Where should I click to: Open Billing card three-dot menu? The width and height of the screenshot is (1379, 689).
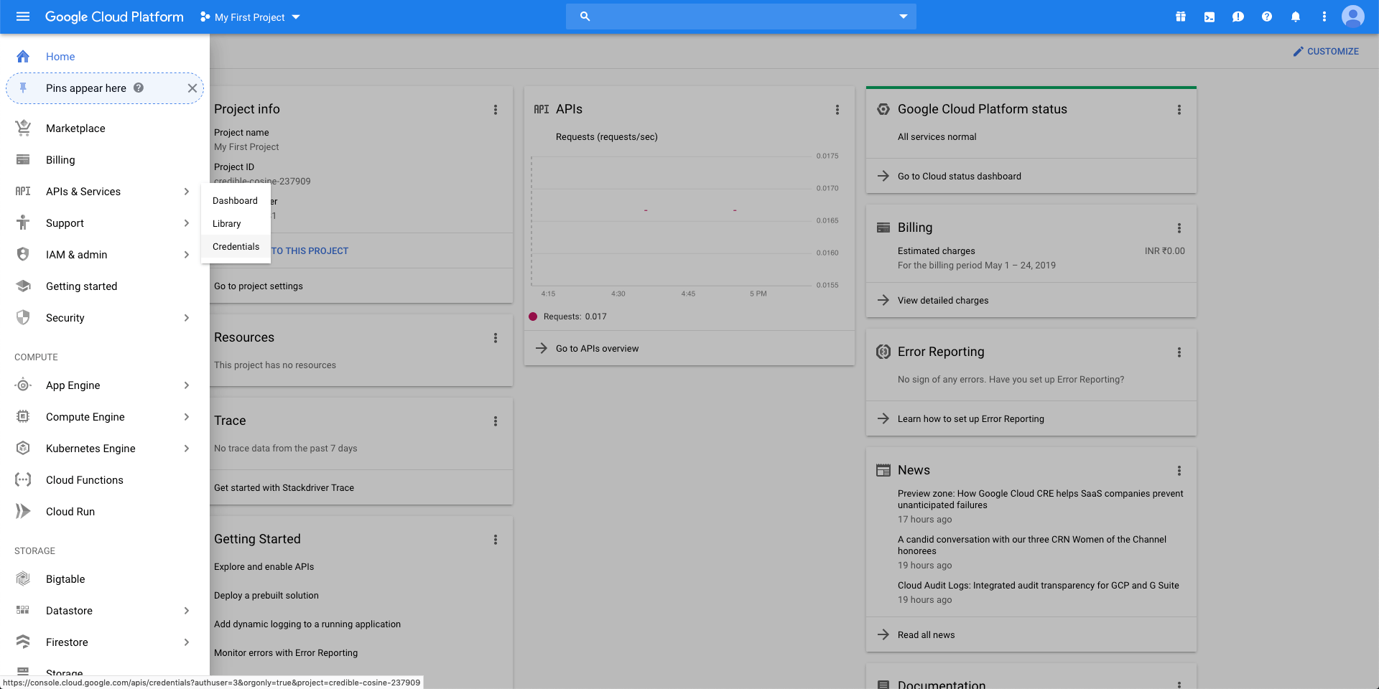click(x=1179, y=228)
